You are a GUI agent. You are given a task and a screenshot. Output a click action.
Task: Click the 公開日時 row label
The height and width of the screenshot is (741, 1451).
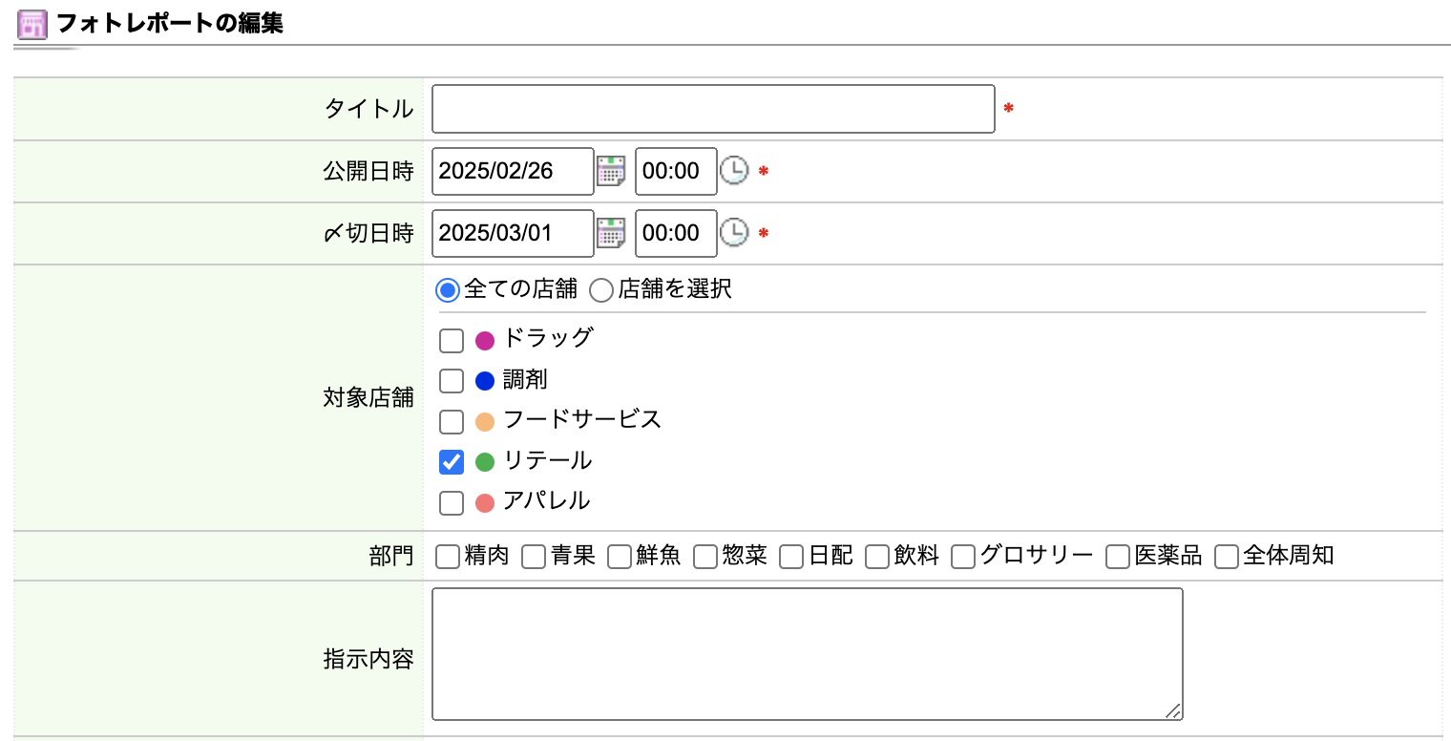click(368, 171)
